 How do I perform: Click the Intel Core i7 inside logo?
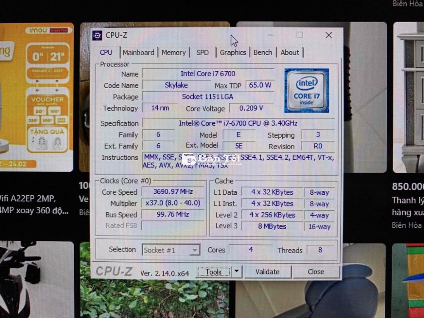tap(307, 91)
